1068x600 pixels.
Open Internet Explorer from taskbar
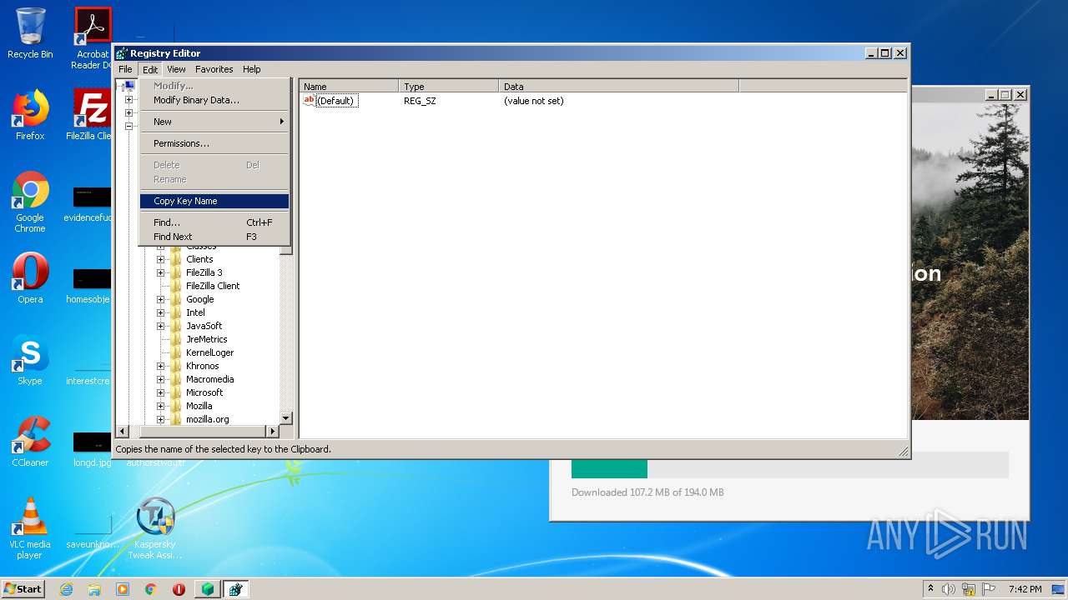point(66,589)
